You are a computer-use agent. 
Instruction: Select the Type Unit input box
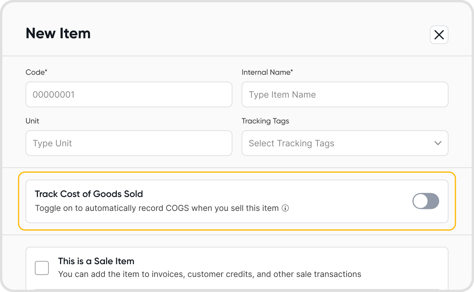(x=129, y=143)
